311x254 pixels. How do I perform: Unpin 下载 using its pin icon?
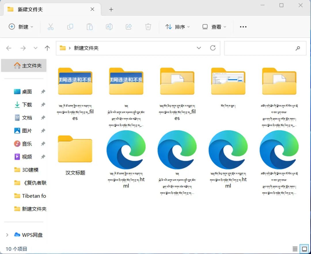(43, 105)
